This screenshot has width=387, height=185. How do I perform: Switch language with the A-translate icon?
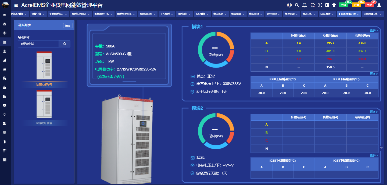click(x=327, y=5)
